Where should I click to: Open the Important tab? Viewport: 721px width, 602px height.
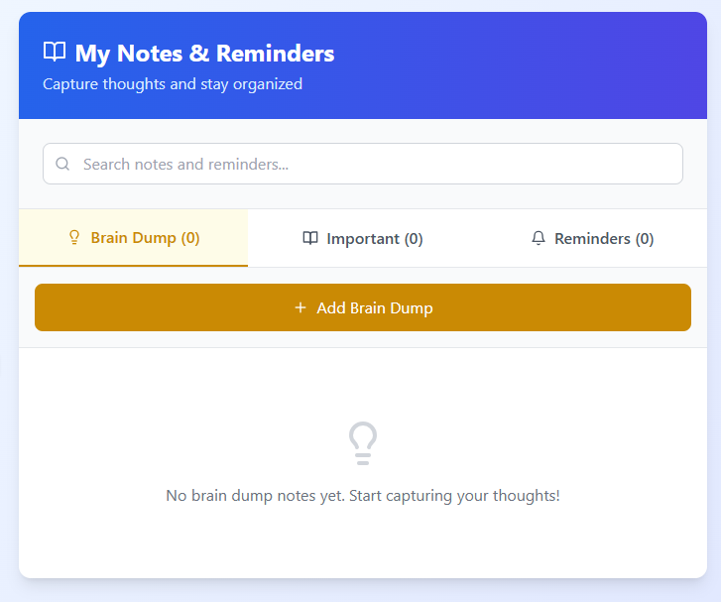coord(363,238)
